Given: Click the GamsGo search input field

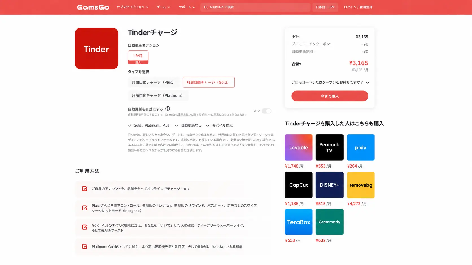Looking at the screenshot, I should click(255, 7).
